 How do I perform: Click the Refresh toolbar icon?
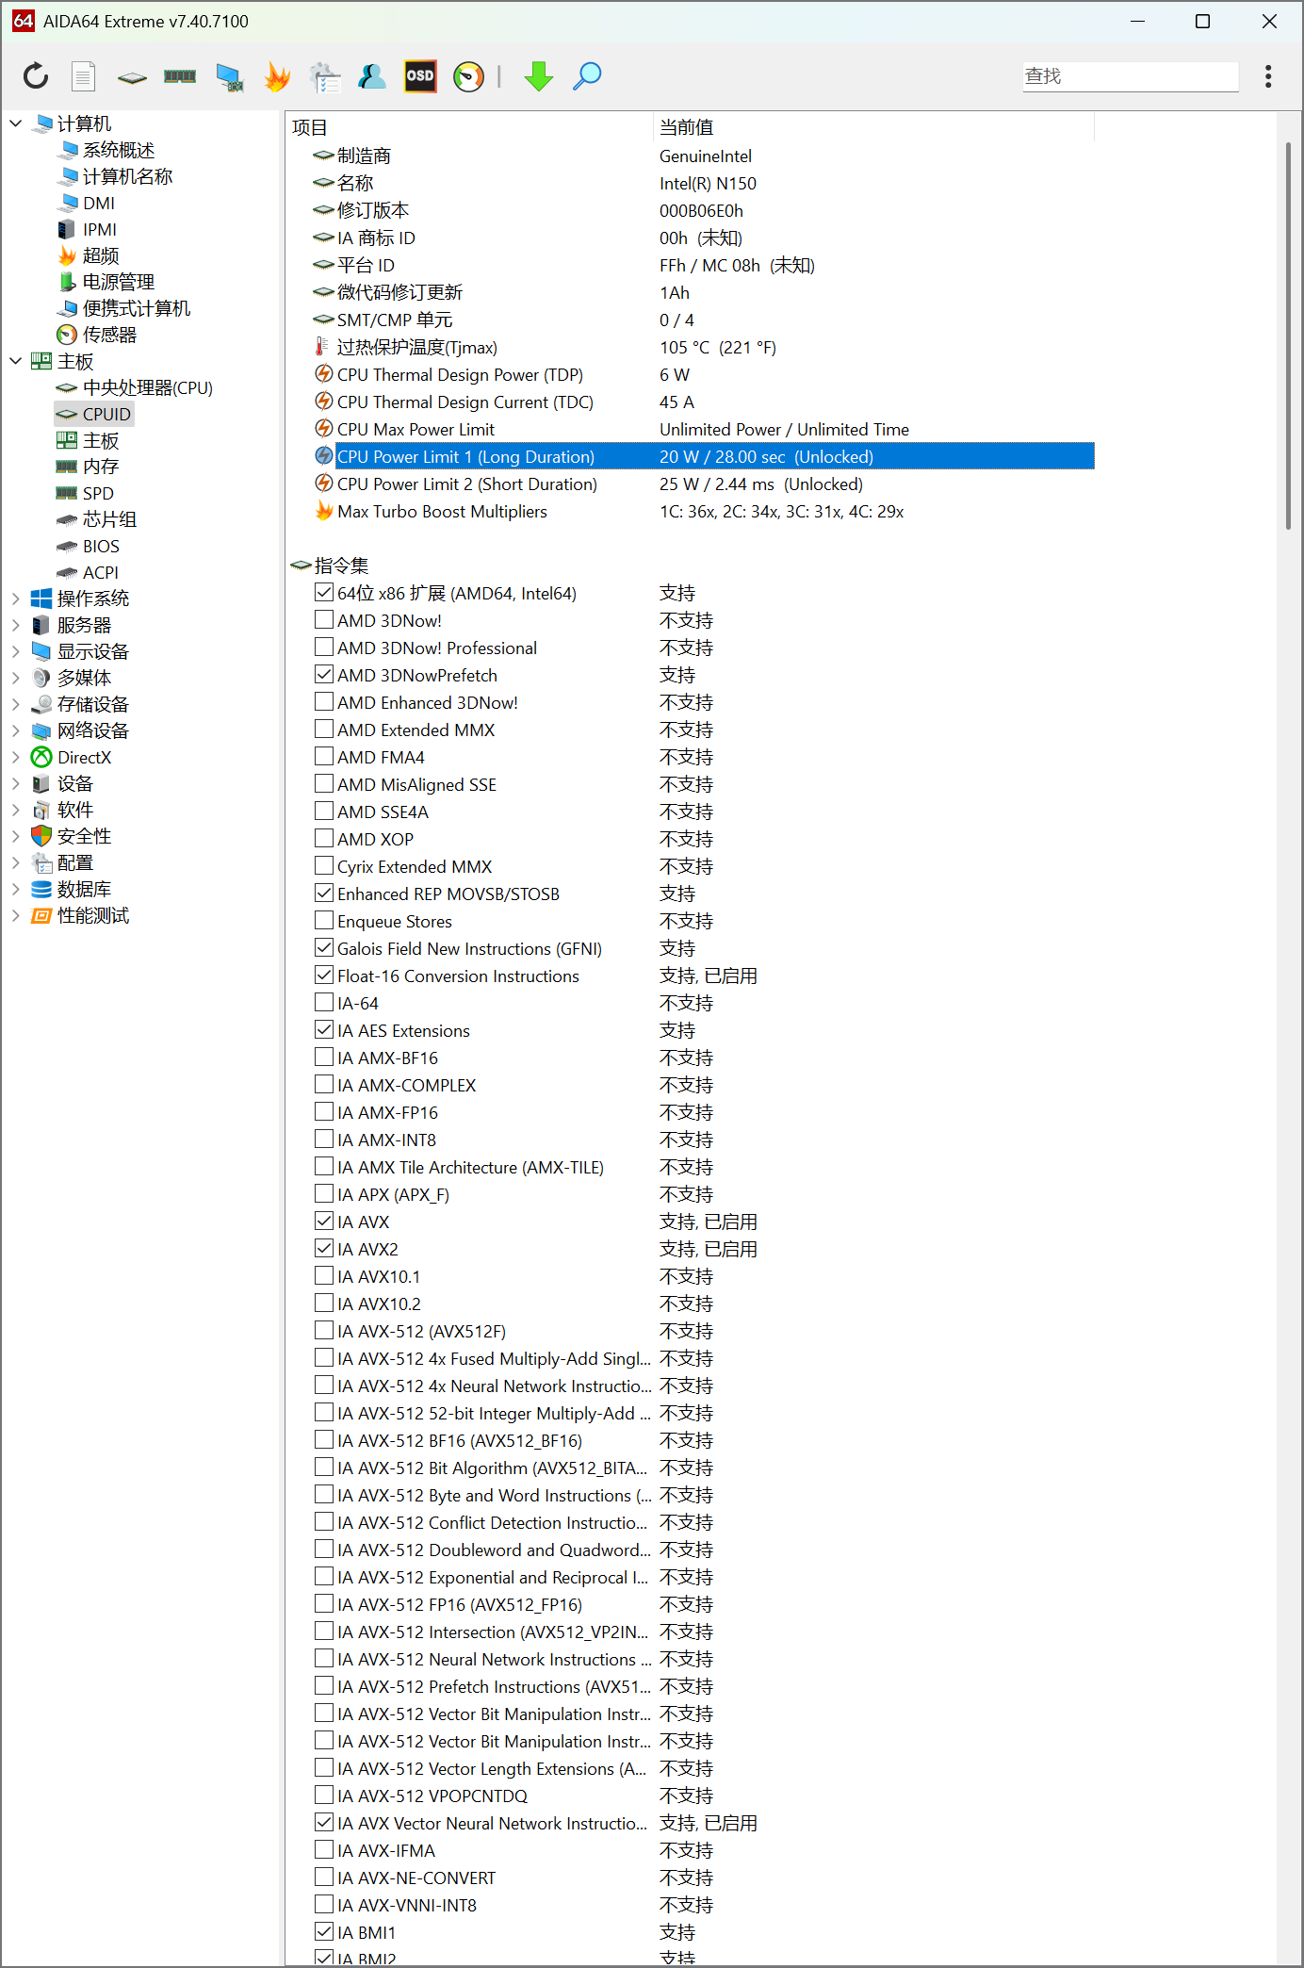(x=36, y=76)
